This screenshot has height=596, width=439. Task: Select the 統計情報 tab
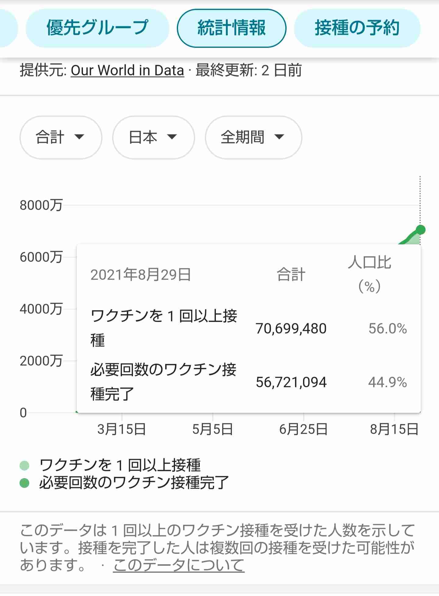[x=232, y=28]
